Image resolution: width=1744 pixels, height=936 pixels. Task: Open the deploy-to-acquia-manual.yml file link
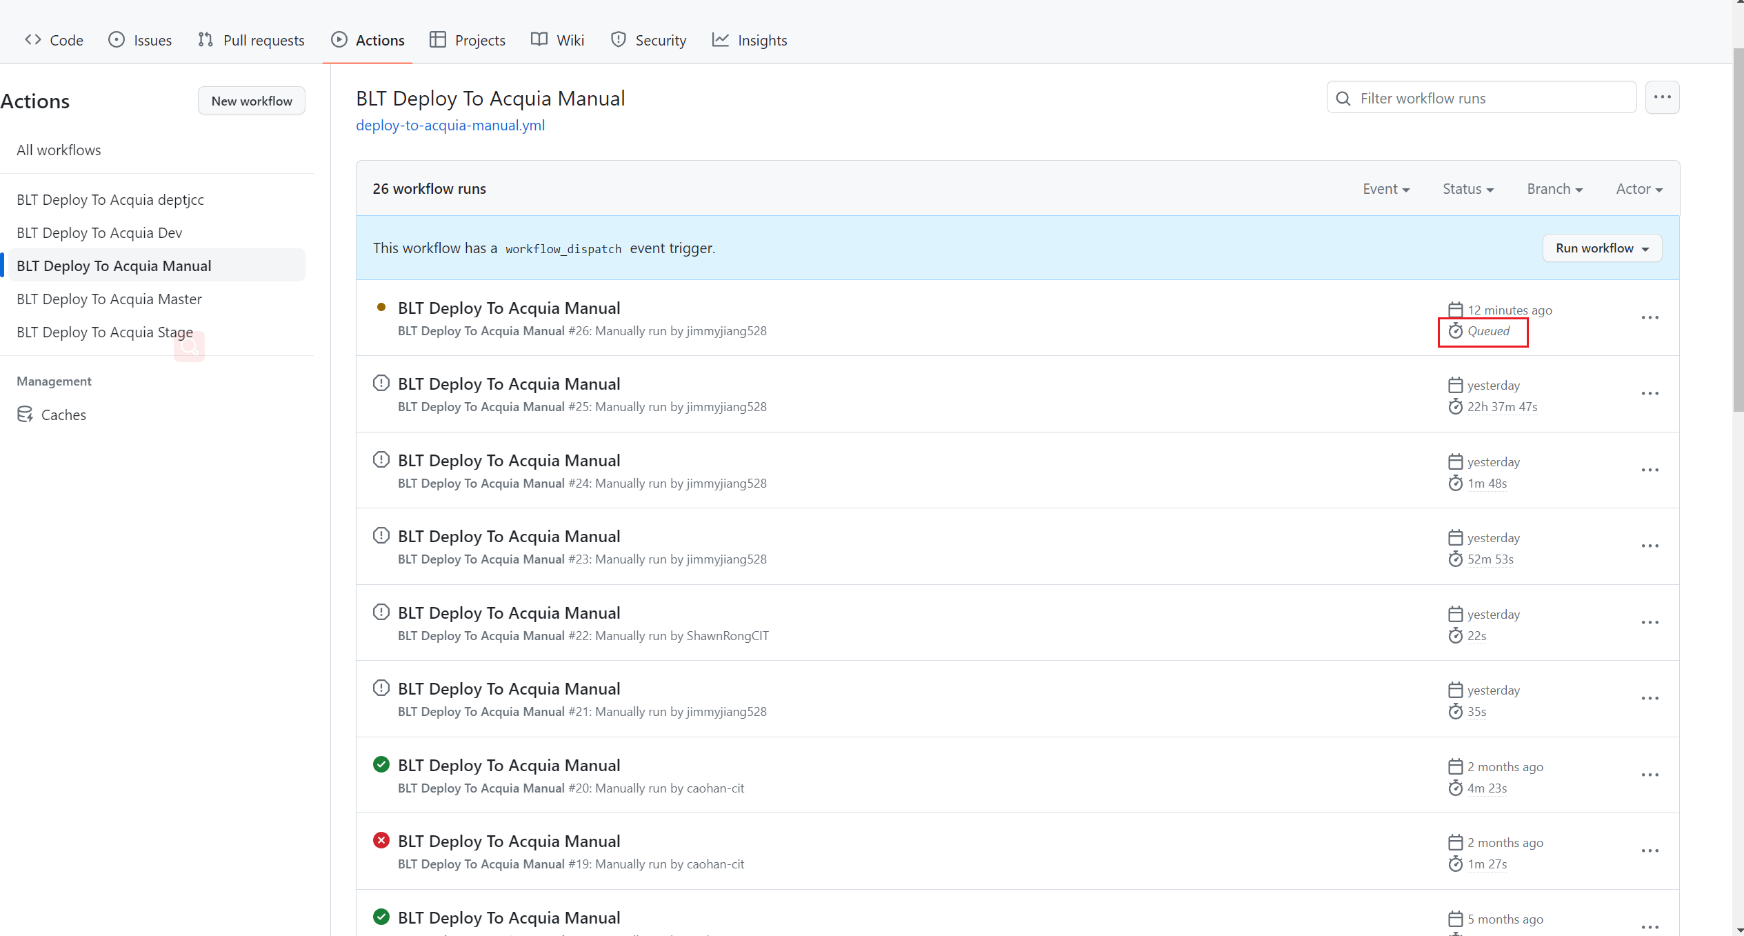click(x=450, y=126)
